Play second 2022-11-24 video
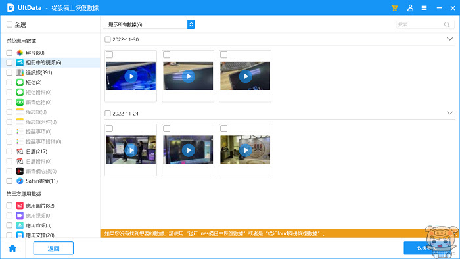 (x=188, y=150)
